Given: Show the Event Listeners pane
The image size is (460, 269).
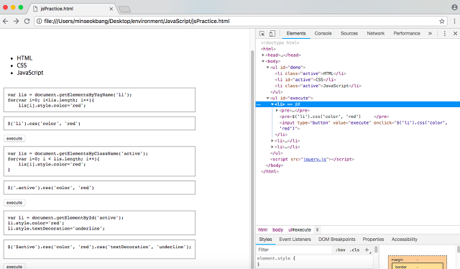Looking at the screenshot, I should click(x=295, y=240).
